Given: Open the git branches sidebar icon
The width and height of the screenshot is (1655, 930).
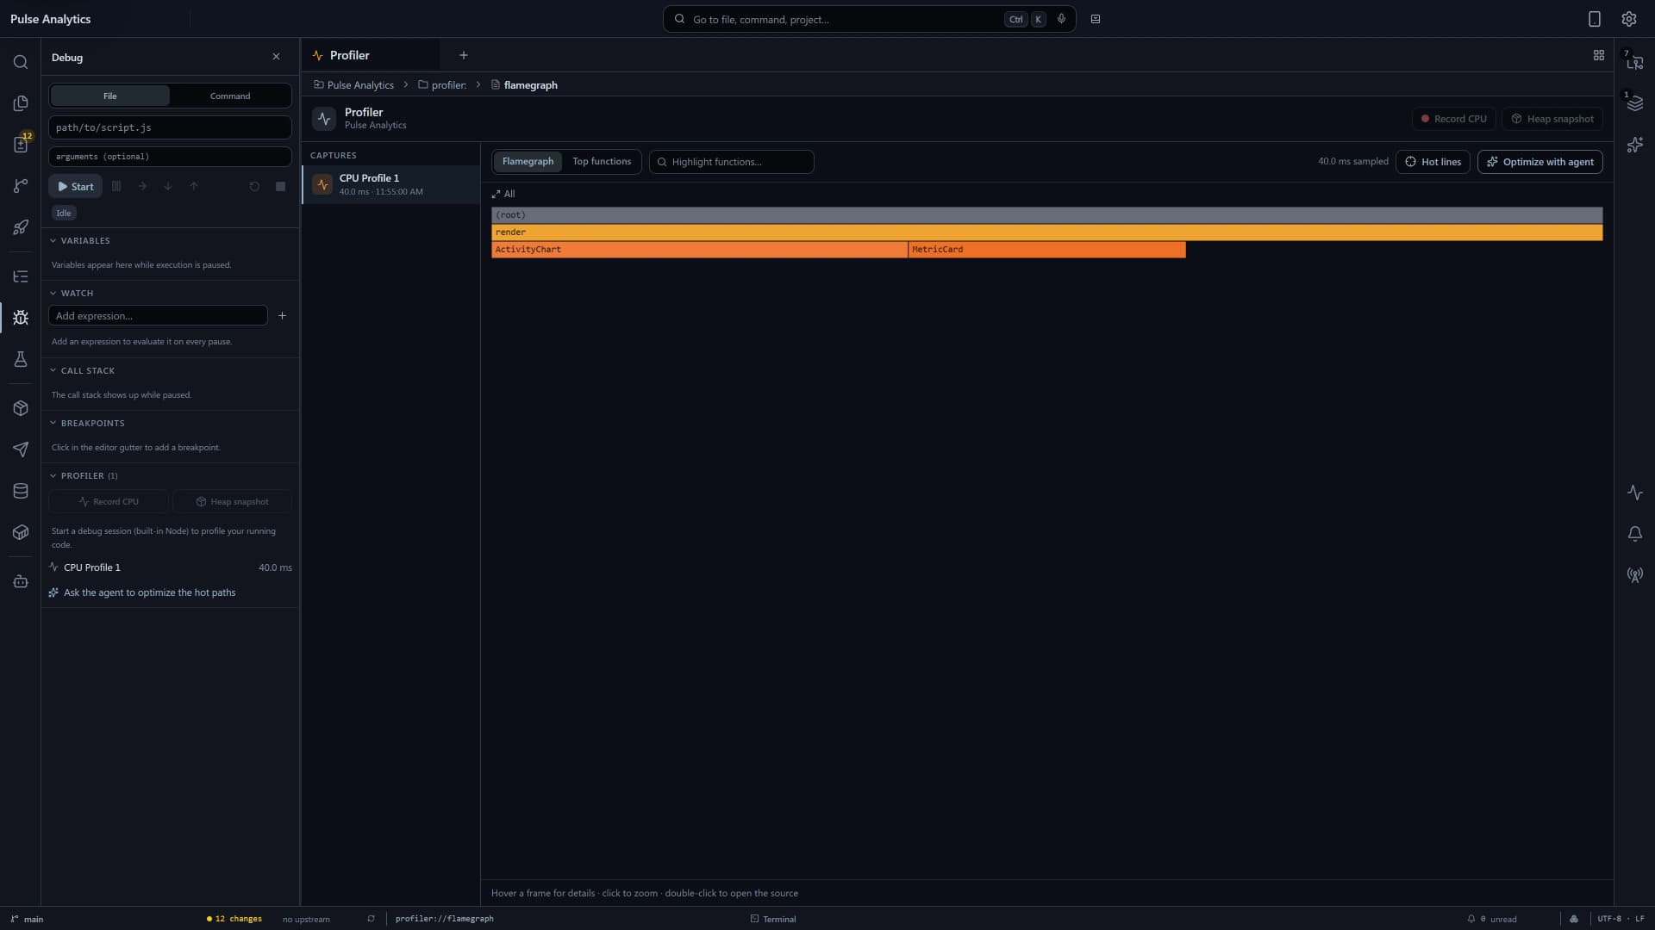Looking at the screenshot, I should [21, 186].
